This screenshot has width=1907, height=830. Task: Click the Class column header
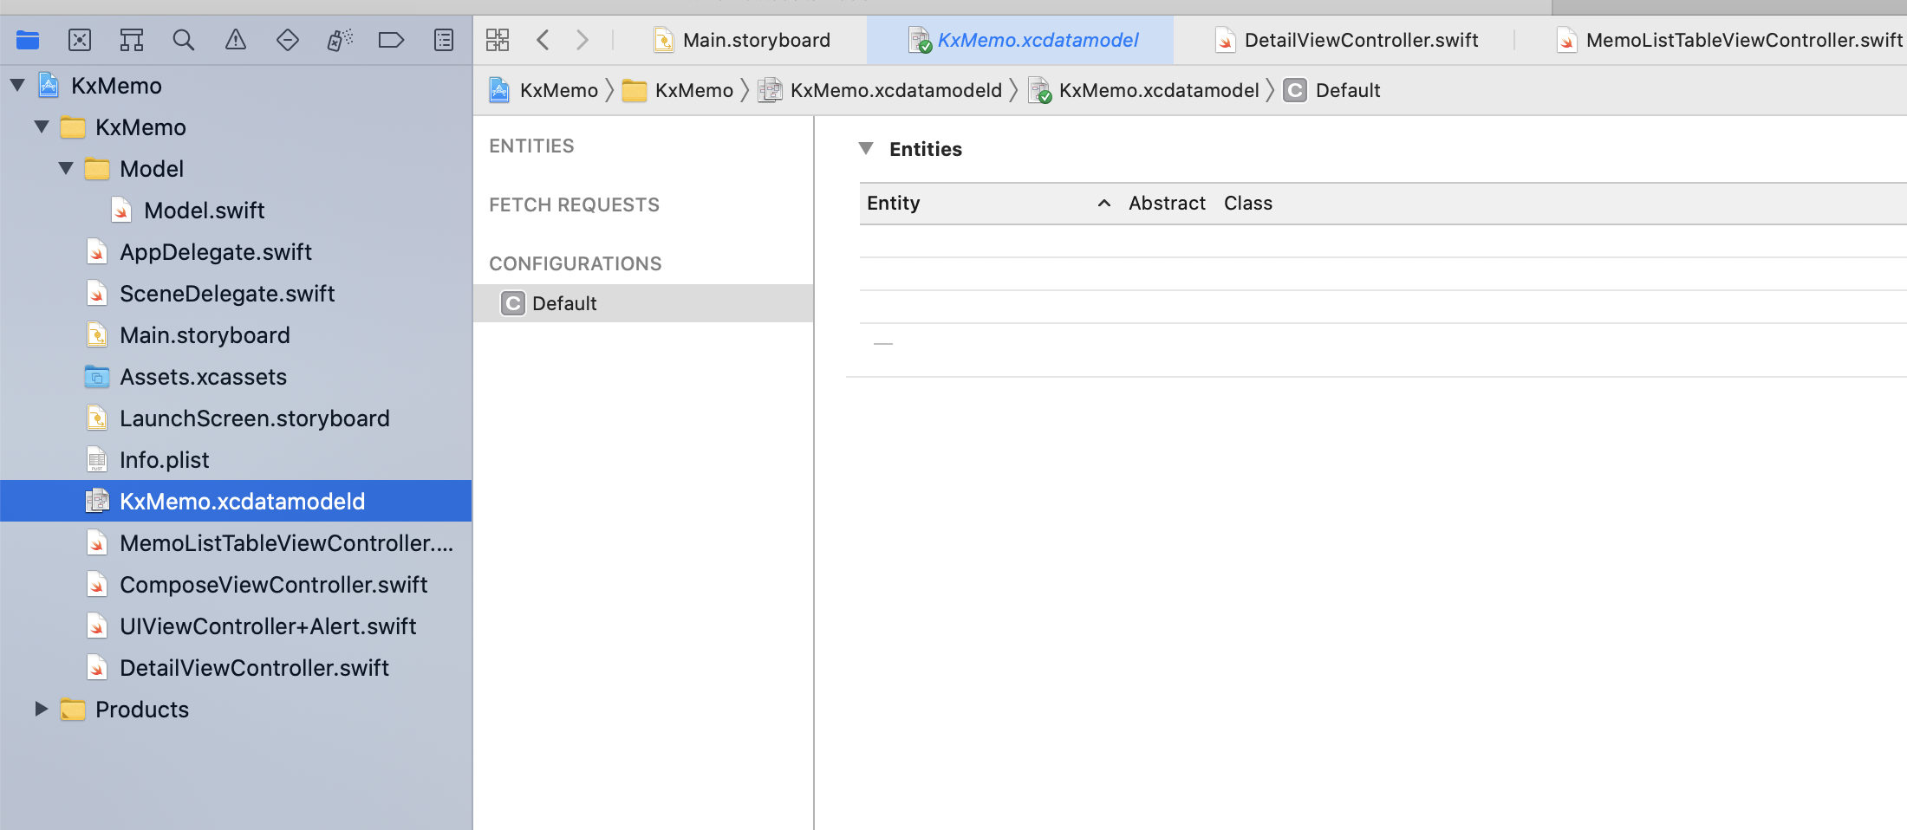1248,204
